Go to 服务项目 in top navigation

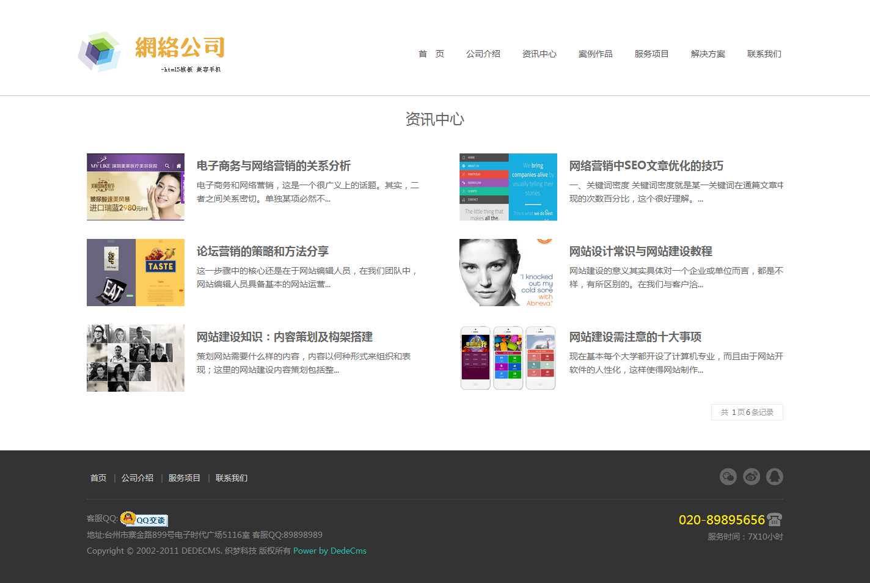(651, 54)
